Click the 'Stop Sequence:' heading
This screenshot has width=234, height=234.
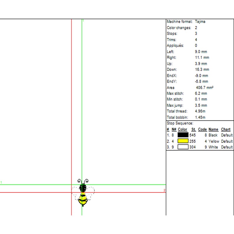point(180,123)
